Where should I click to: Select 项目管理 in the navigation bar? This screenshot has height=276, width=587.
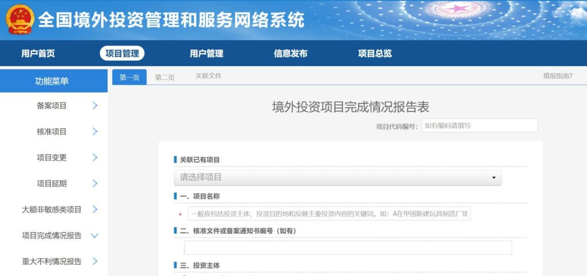pos(122,54)
